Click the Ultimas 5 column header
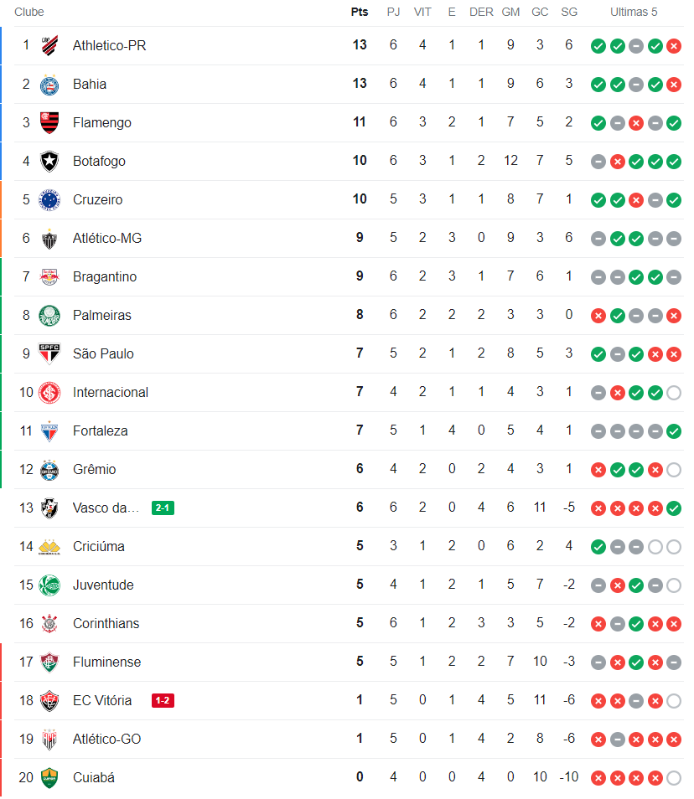 634,12
